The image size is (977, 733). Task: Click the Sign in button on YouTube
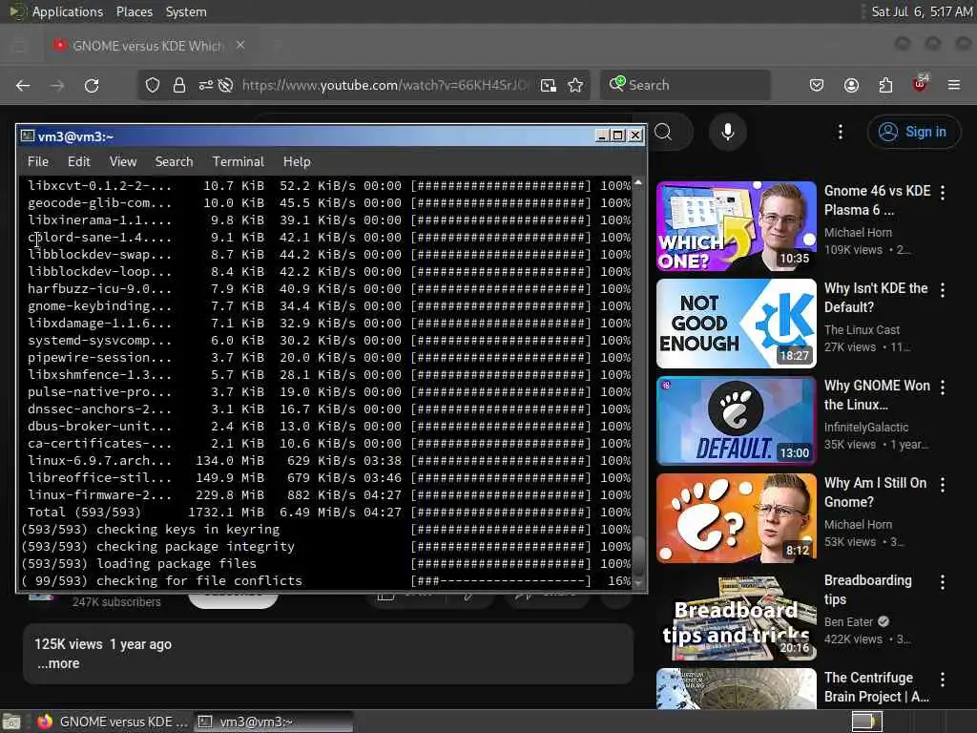pyautogui.click(x=914, y=132)
